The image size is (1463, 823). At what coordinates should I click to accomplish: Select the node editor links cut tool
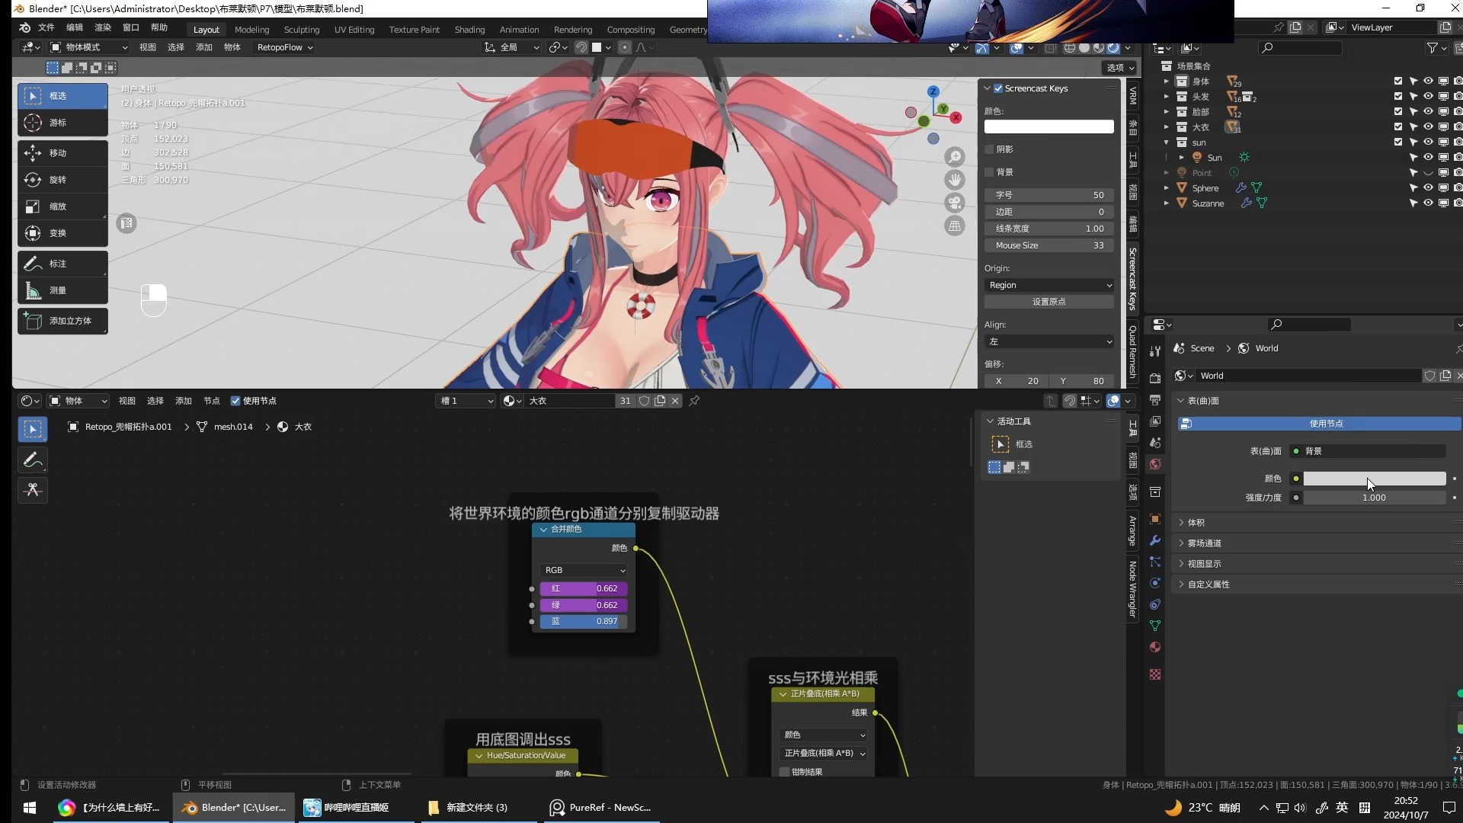(x=33, y=490)
